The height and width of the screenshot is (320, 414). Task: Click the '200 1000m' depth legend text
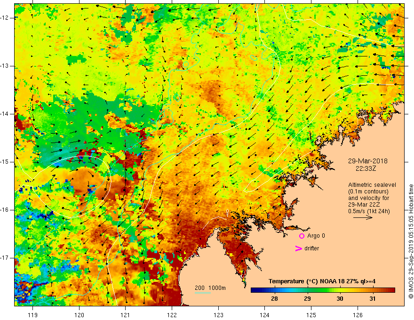pos(210,288)
